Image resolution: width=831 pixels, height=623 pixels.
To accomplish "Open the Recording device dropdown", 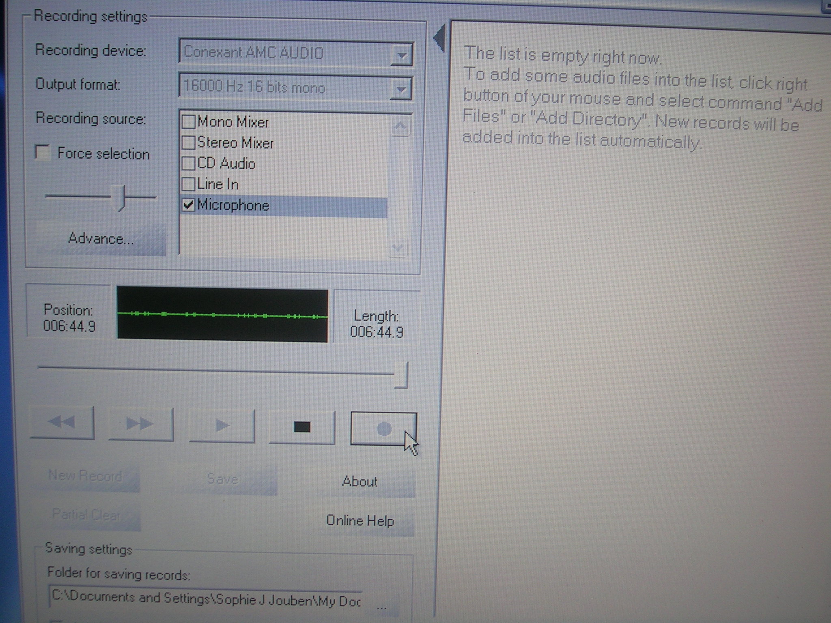I will (x=401, y=55).
